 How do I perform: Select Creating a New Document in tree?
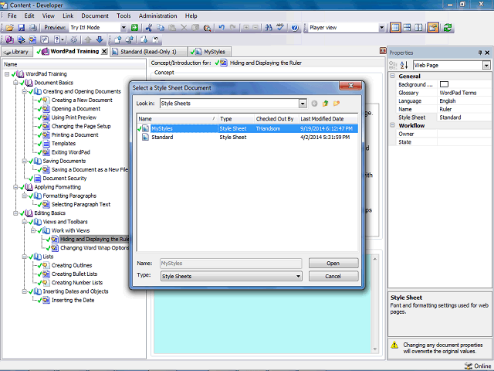pyautogui.click(x=82, y=100)
